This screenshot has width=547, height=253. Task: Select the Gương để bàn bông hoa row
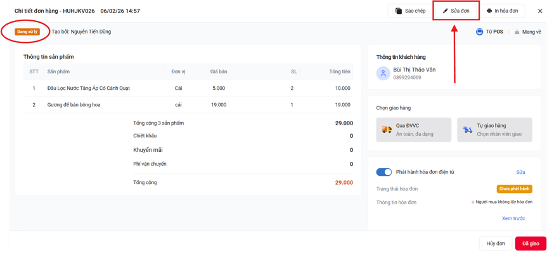pyautogui.click(x=188, y=105)
